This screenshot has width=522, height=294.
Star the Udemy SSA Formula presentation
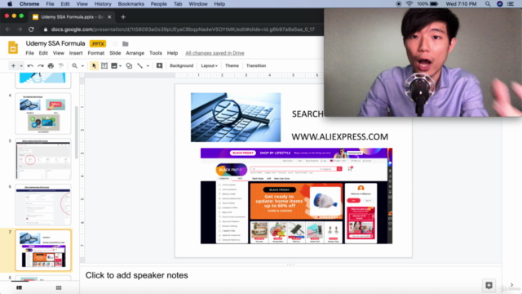[115, 43]
